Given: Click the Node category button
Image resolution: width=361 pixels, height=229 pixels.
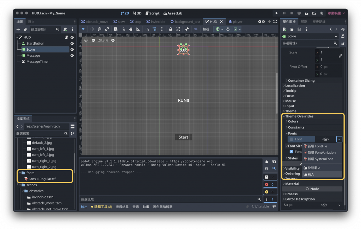Looking at the screenshot, I should (312, 189).
